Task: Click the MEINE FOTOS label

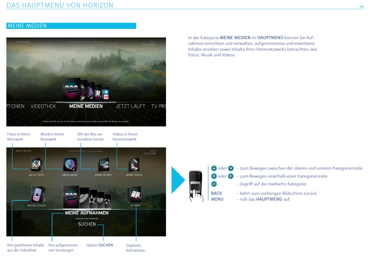Action: [x=36, y=175]
